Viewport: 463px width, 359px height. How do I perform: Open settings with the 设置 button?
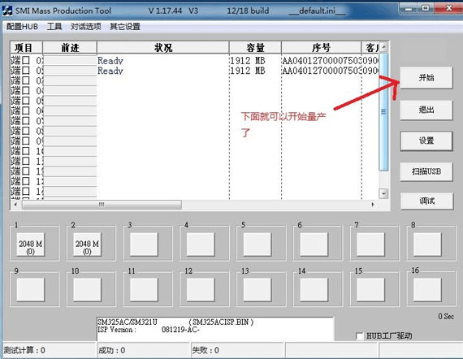pos(426,141)
